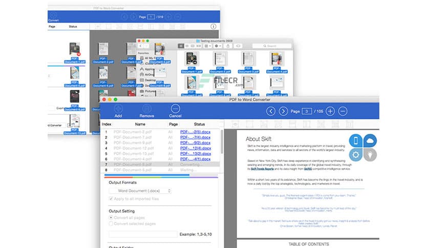The height and width of the screenshot is (248, 428).
Task: Click Convert icon in back converter window
Action: (x=53, y=16)
